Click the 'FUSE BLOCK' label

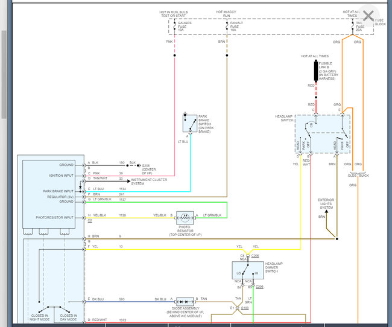pos(381,22)
